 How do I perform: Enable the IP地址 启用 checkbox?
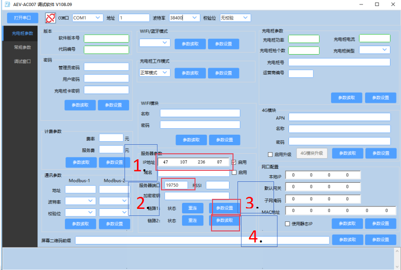point(233,162)
